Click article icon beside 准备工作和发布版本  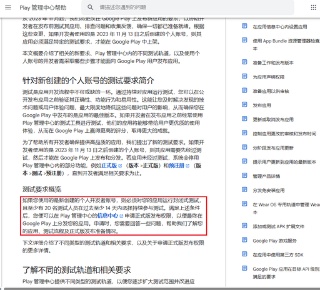tap(244, 62)
